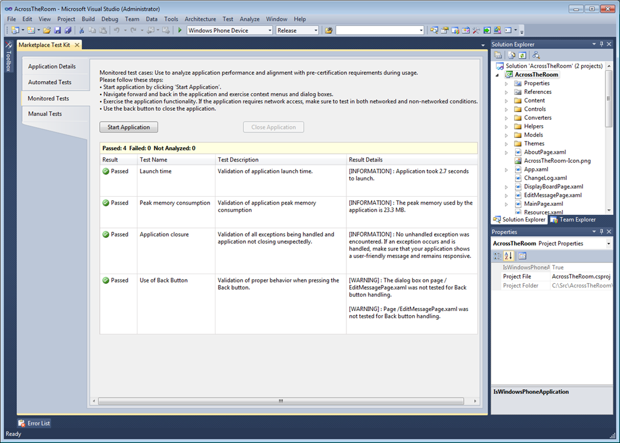Sort properties alphabetically in Properties panel
Image resolution: width=620 pixels, height=443 pixels.
coord(509,256)
